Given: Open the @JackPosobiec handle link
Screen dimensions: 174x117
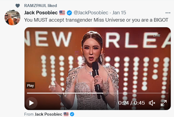Looking at the screenshot, I should coord(91,13).
